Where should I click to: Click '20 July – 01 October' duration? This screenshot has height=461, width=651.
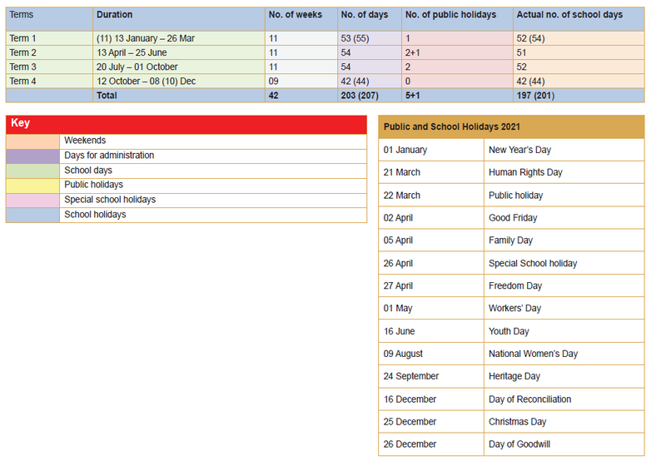137,67
